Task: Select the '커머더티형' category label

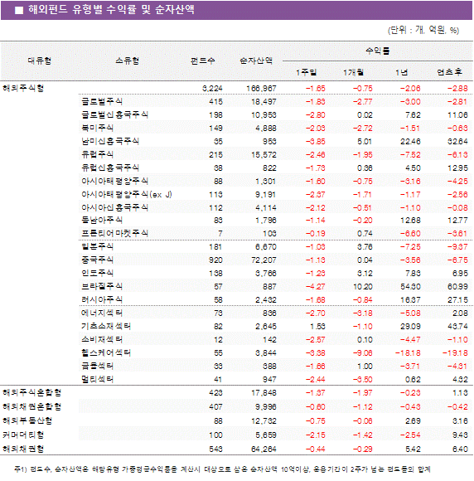Action: 23,435
